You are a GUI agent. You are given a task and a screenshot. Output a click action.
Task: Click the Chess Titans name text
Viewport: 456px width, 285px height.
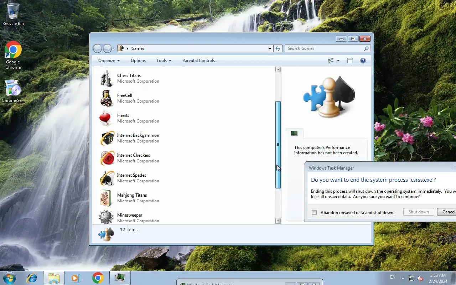(129, 76)
